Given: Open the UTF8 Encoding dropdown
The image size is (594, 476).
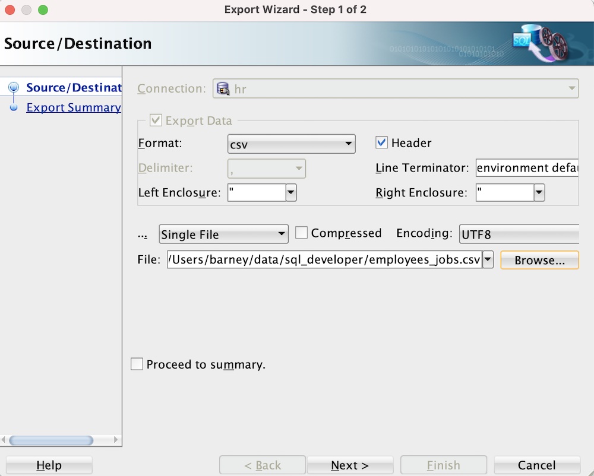Looking at the screenshot, I should click(x=519, y=234).
